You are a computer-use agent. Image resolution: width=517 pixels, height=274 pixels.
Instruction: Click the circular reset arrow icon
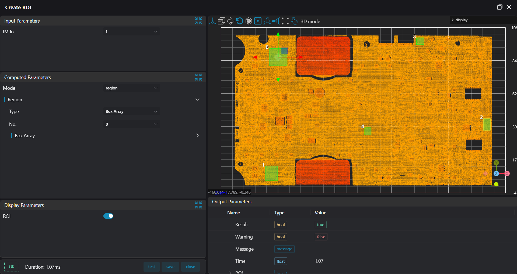[x=239, y=21]
